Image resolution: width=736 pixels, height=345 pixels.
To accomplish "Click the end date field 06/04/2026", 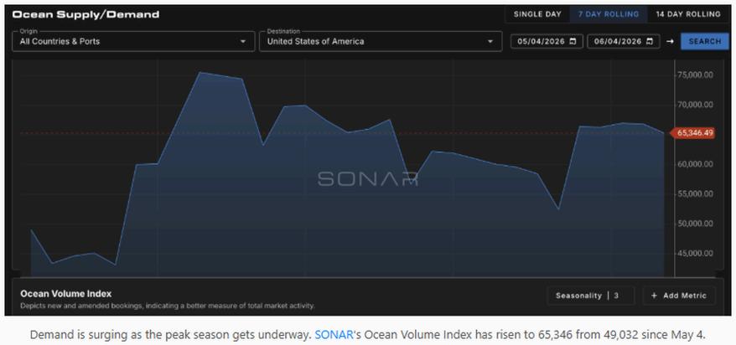I will coord(624,41).
